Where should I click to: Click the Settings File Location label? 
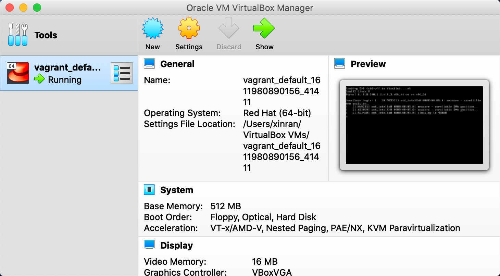pos(189,124)
